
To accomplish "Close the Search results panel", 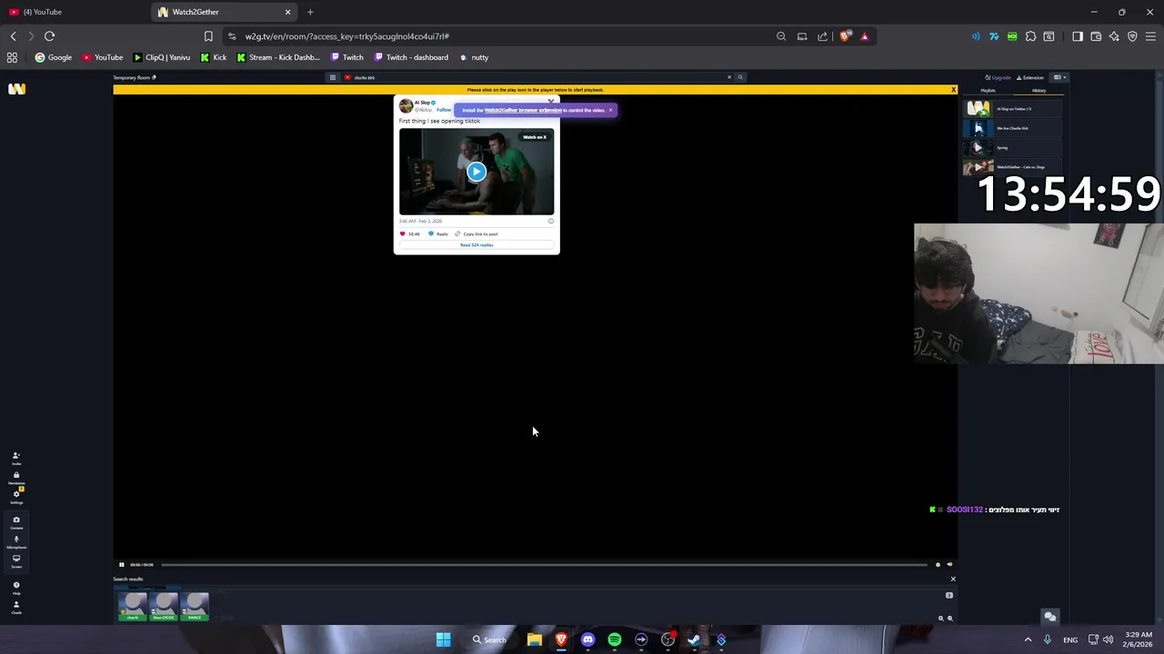I will tap(953, 579).
